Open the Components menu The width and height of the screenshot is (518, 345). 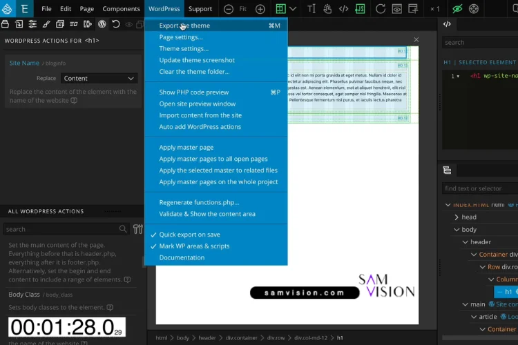click(x=121, y=8)
